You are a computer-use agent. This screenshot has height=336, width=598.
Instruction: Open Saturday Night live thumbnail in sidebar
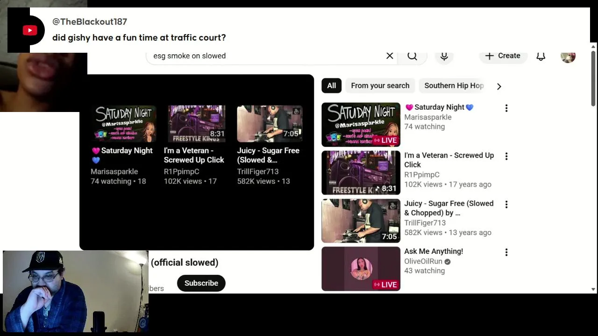coord(361,125)
